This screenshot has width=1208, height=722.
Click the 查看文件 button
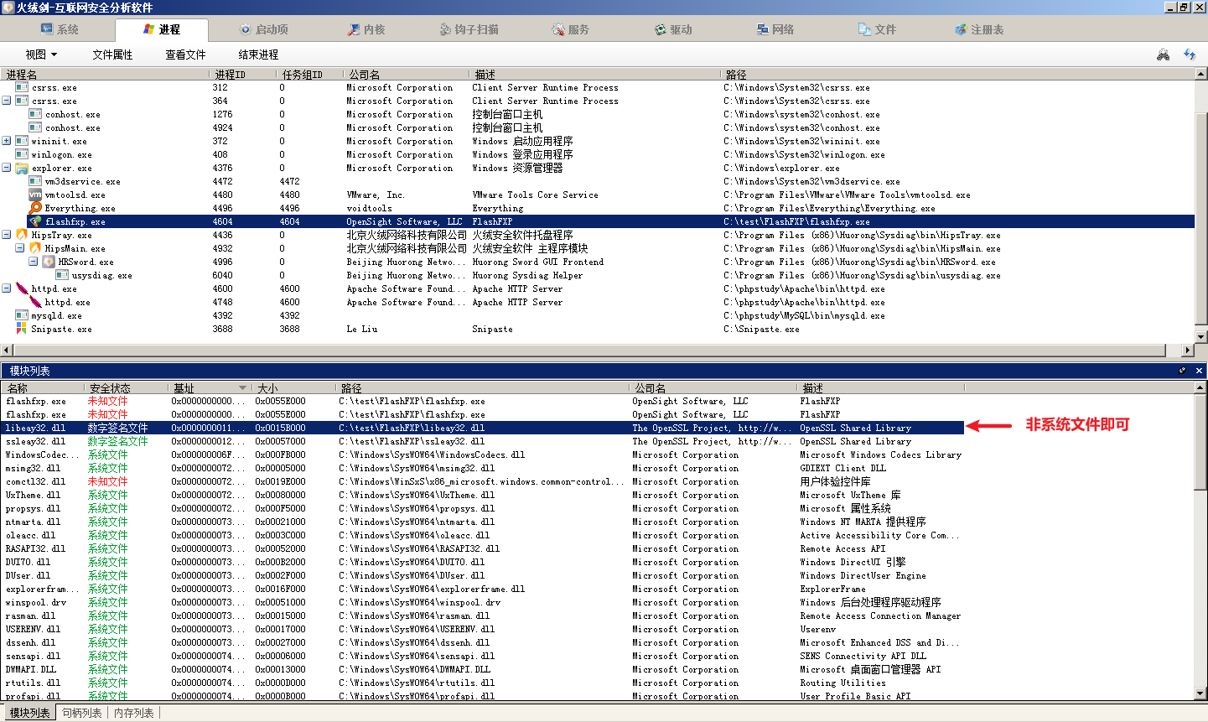pos(185,55)
